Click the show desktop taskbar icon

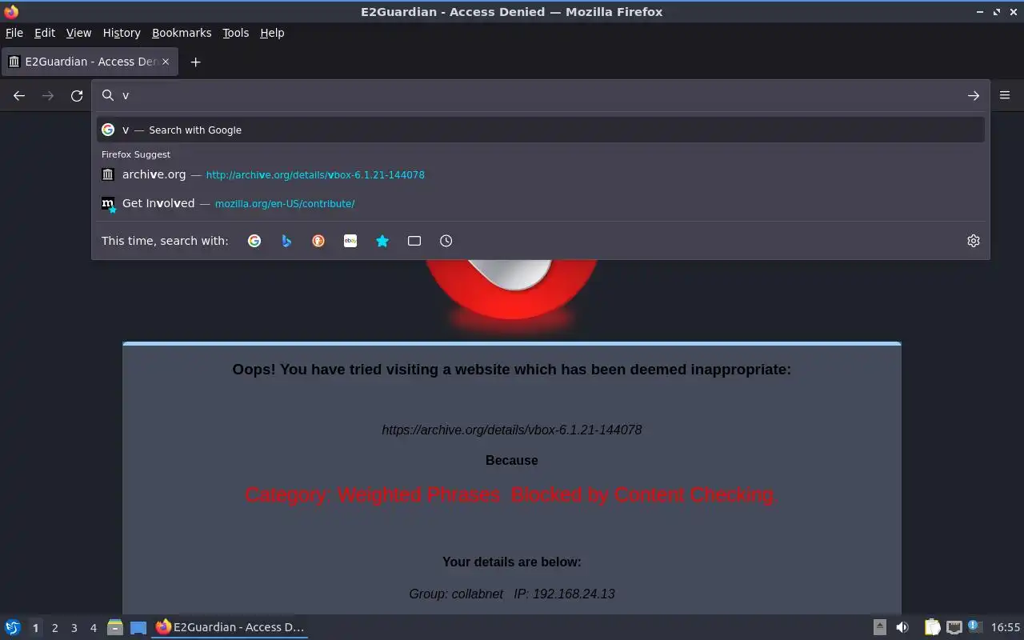tap(138, 627)
